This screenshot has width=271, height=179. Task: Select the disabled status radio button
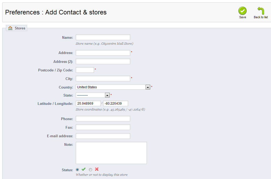tap(91, 170)
